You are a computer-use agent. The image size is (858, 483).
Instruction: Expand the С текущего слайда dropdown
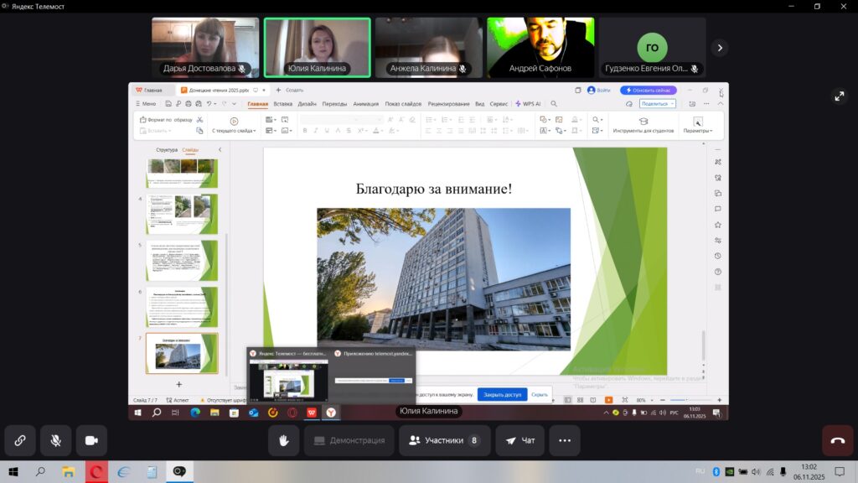click(234, 131)
